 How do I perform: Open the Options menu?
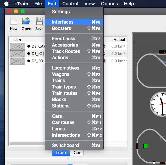[x=109, y=4]
